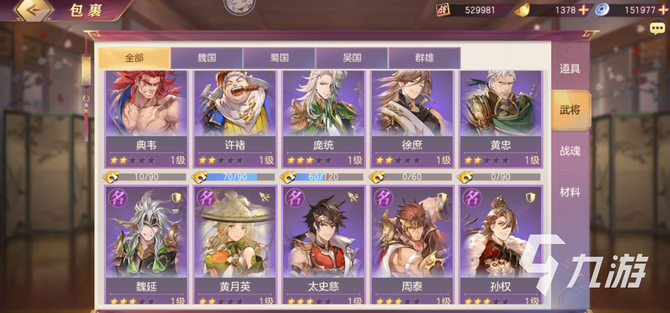Open the 道具 side category
This screenshot has width=670, height=313.
tap(570, 69)
